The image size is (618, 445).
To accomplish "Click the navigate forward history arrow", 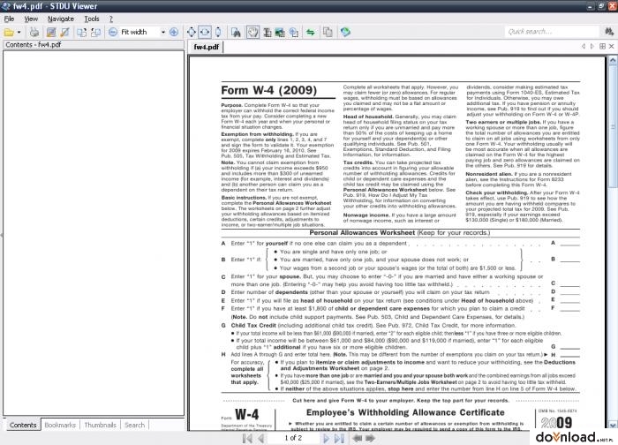I will tap(371, 438).
